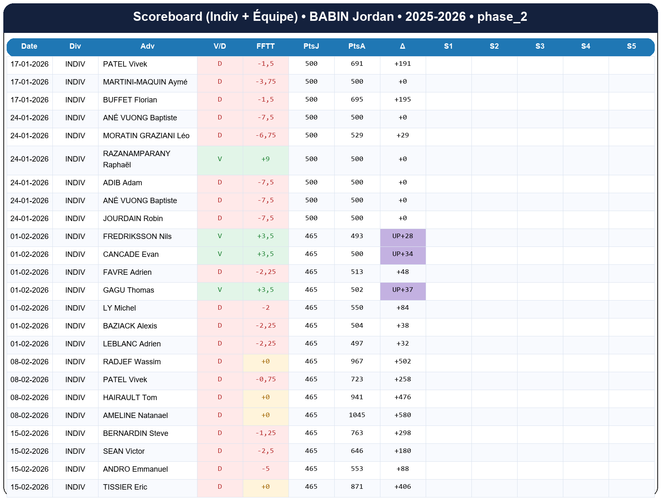Viewport: 661px width, 500px height.
Task: Click the -3,75 FFTT value
Action: [x=266, y=82]
